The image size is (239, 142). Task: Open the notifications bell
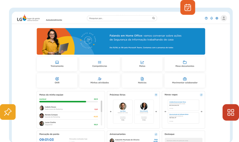(211, 18)
